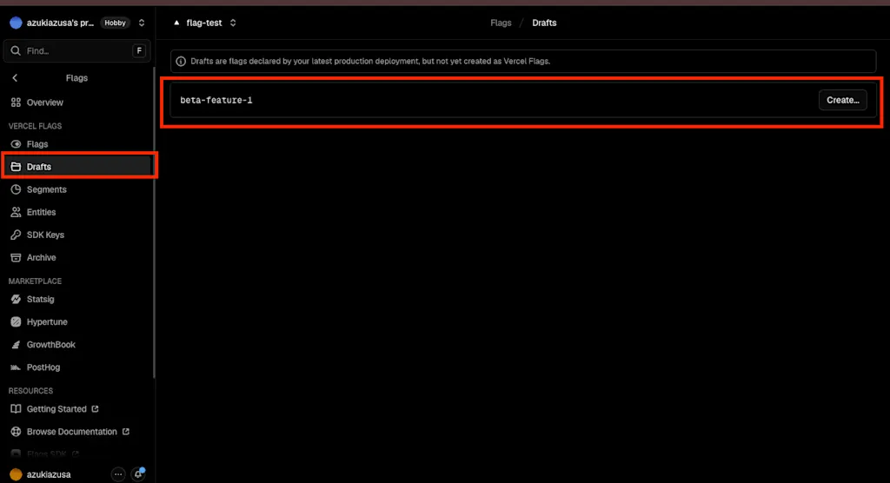This screenshot has height=483, width=890.
Task: Open SDK Keys page
Action: point(76,235)
